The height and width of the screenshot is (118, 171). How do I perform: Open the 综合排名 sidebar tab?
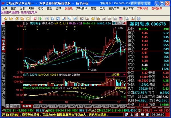[3, 86]
